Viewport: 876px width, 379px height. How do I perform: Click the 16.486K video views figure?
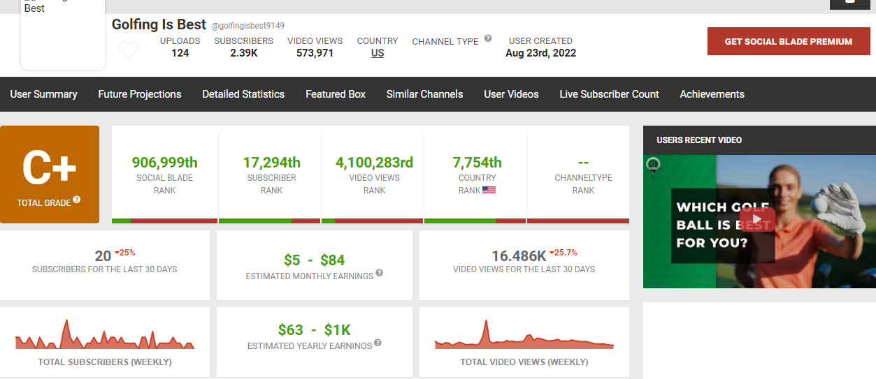click(519, 256)
